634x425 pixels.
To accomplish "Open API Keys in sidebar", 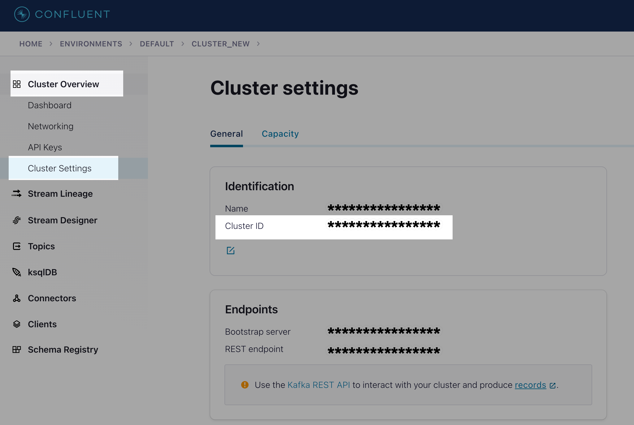I will point(45,147).
